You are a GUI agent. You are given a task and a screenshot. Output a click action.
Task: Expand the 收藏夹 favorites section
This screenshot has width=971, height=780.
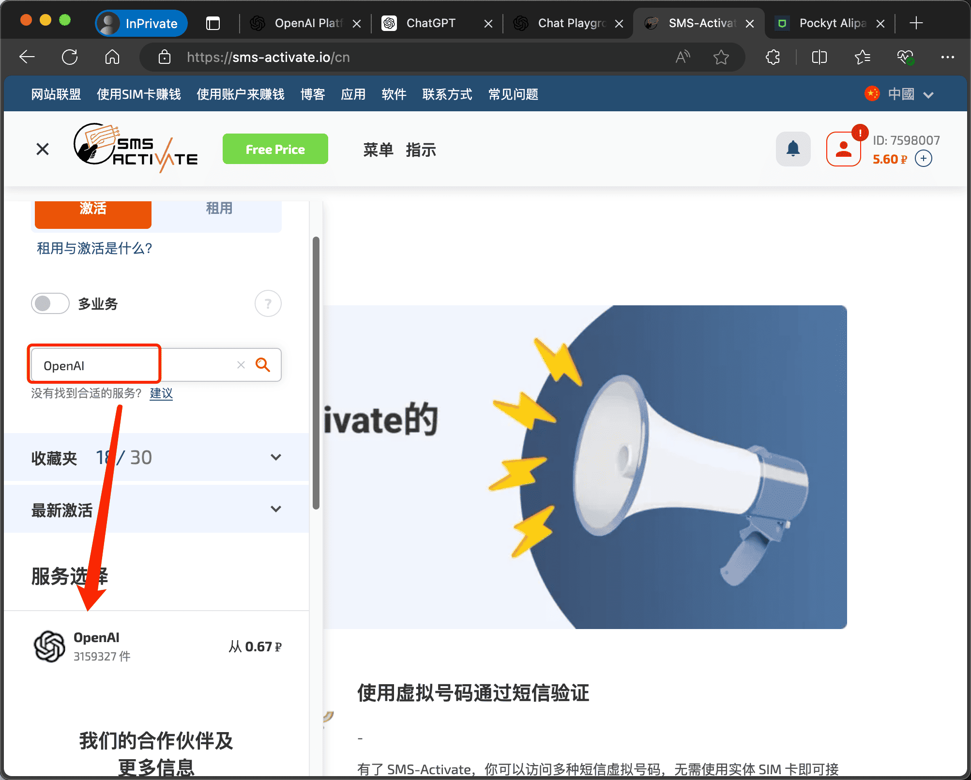276,457
